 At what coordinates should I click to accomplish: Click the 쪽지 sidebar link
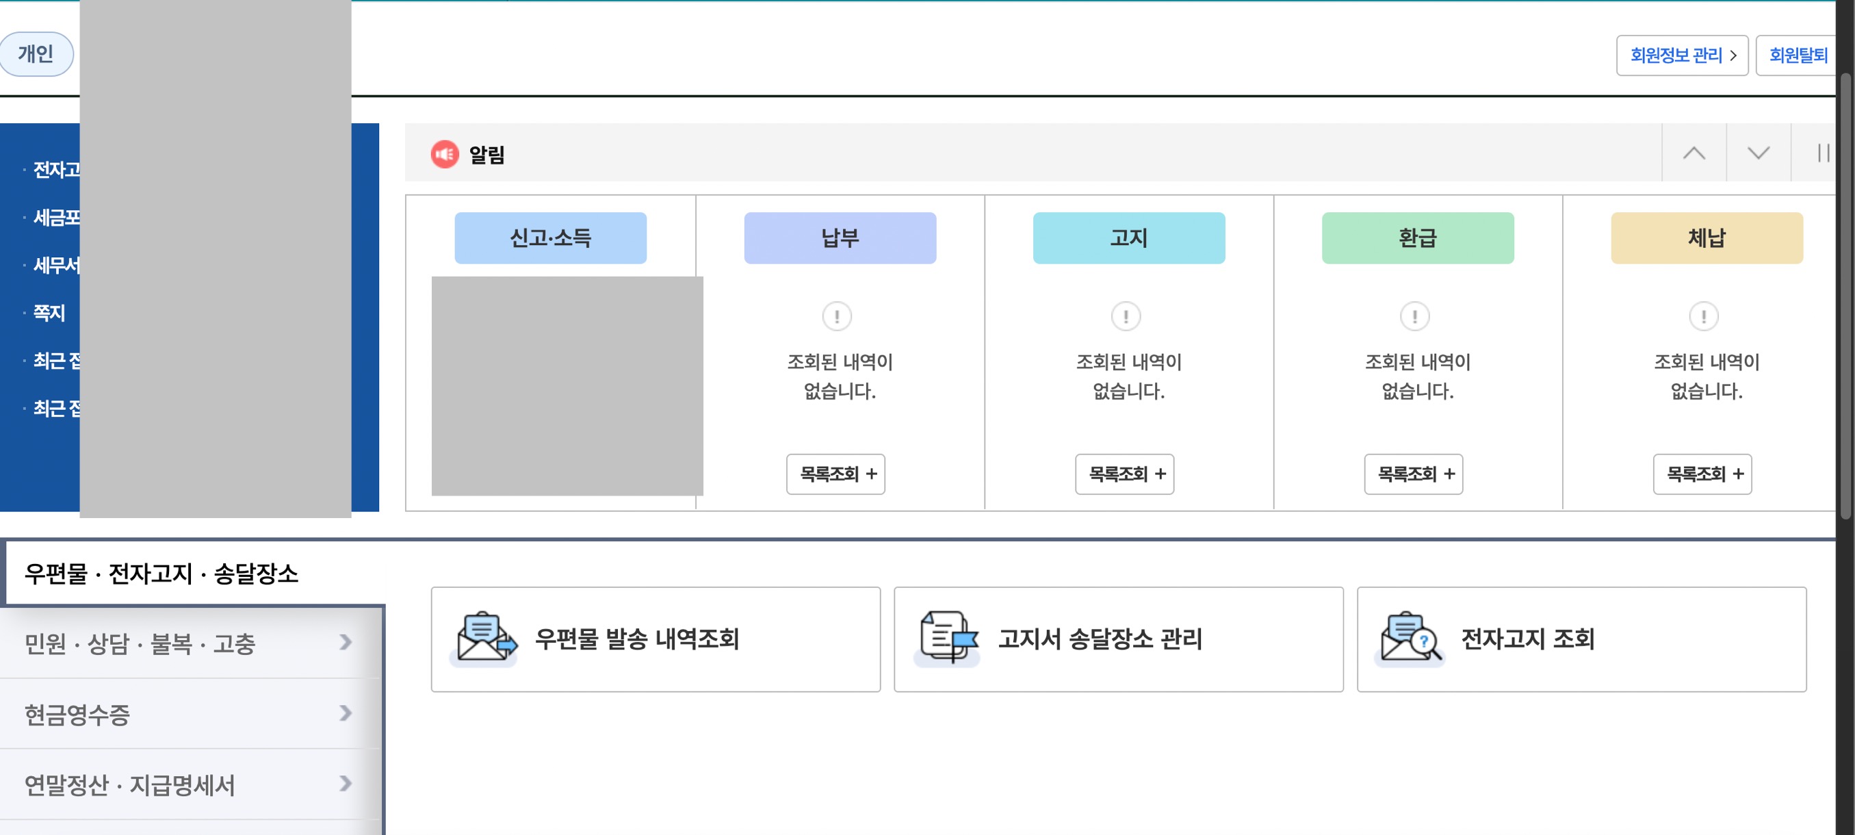tap(49, 313)
